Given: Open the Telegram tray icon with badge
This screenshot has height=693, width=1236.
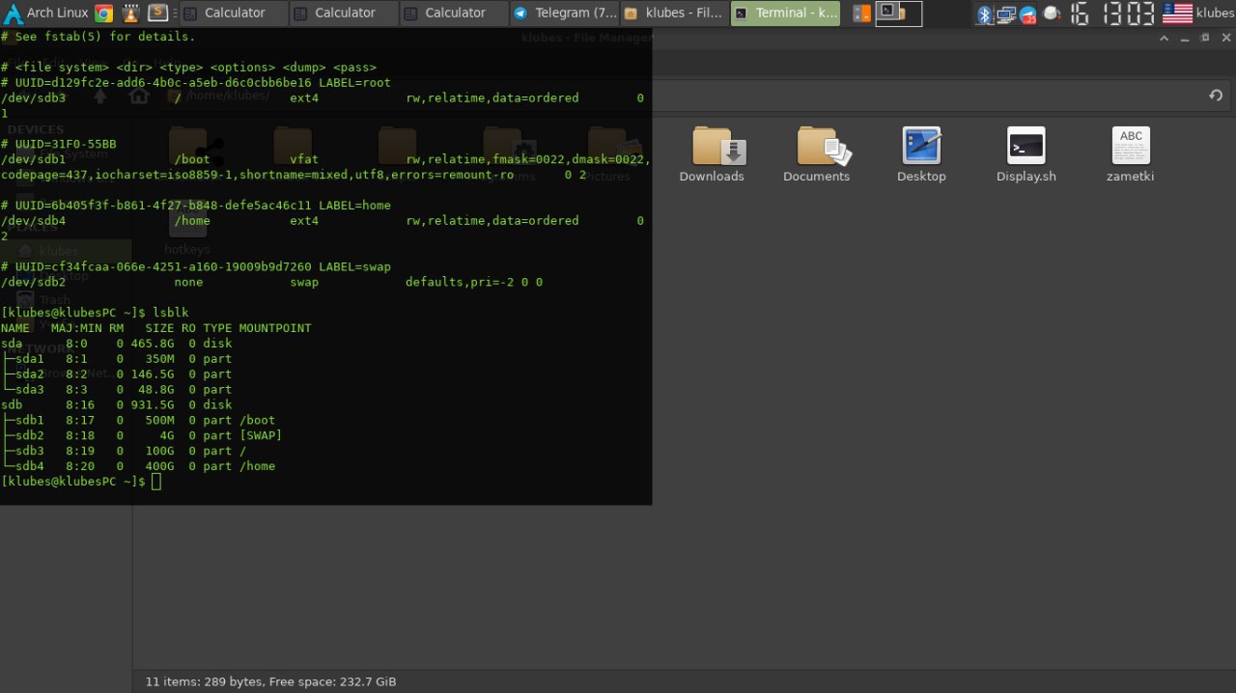Looking at the screenshot, I should click(x=1028, y=14).
